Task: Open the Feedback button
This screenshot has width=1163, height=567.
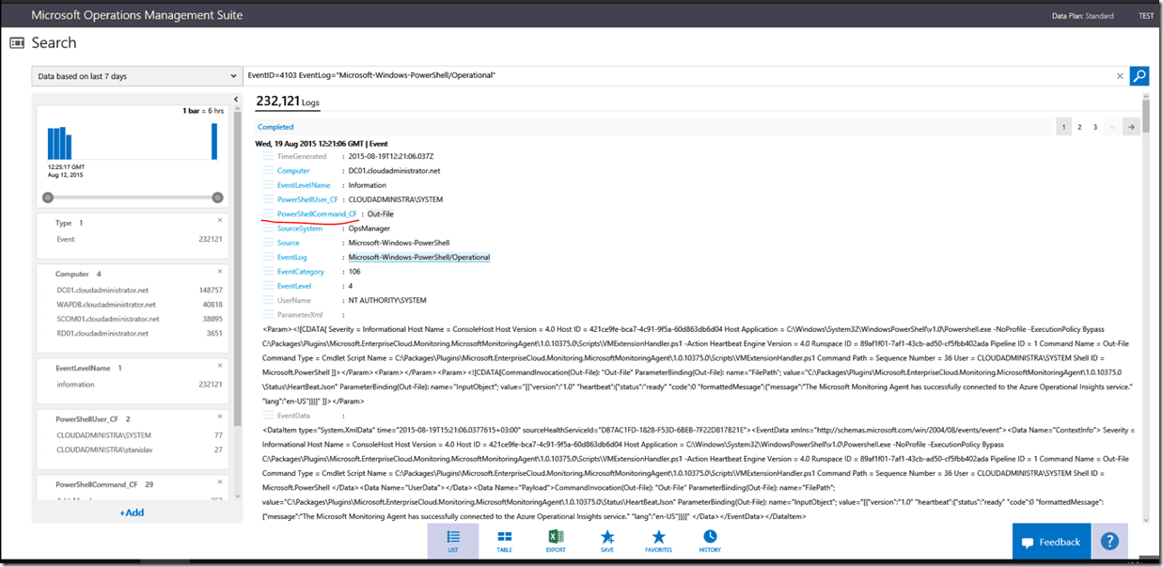Action: coord(1051,542)
